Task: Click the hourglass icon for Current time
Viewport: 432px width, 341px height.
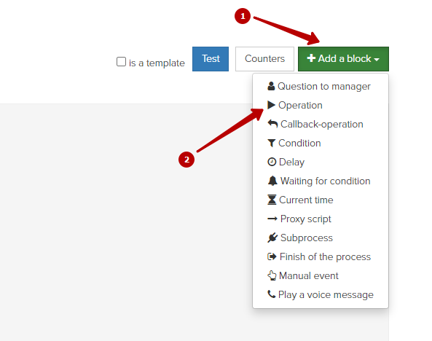Action: point(272,200)
